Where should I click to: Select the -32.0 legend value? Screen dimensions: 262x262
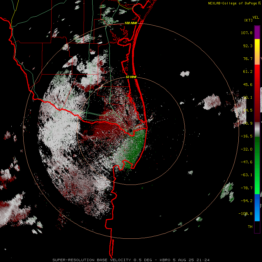(247, 149)
